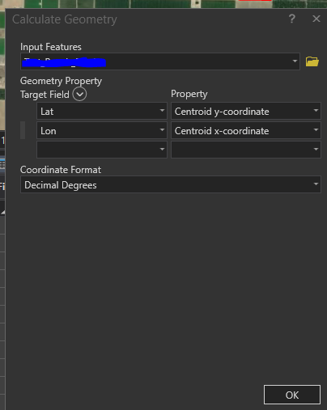The width and height of the screenshot is (327, 410).
Task: Click inside the Input Features text field
Action: pos(160,61)
